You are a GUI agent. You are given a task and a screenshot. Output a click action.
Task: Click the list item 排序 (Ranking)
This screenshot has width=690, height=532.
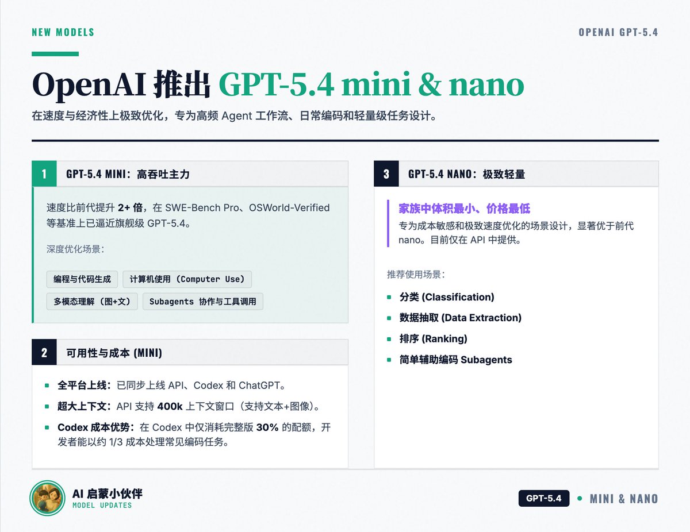coord(434,338)
